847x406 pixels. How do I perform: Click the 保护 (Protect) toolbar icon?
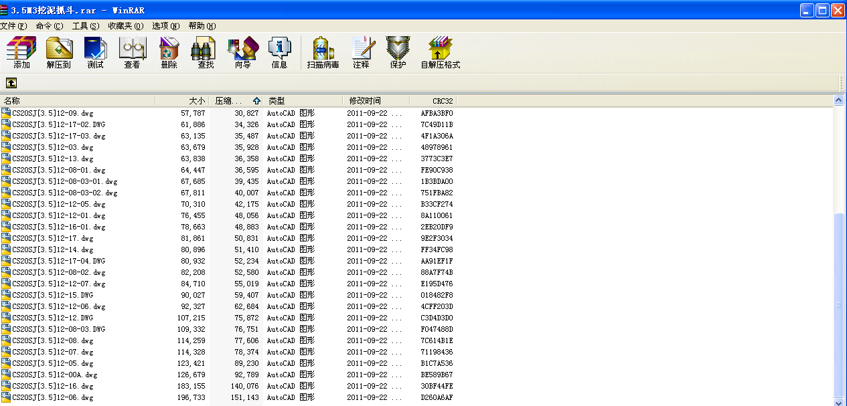tap(398, 53)
